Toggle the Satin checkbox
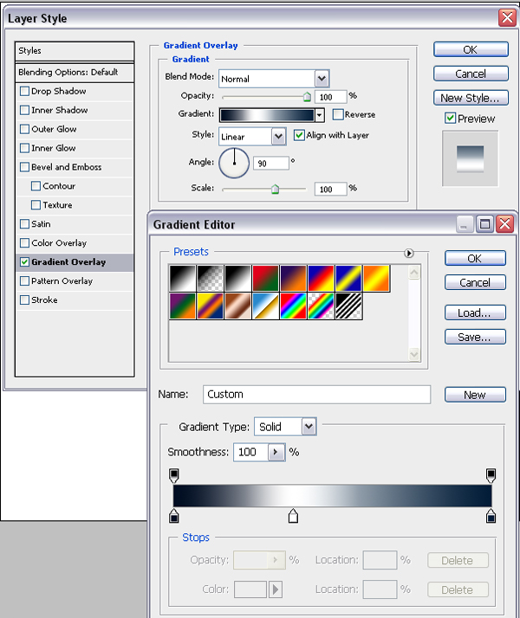Screen dimensions: 520x618 [24, 224]
